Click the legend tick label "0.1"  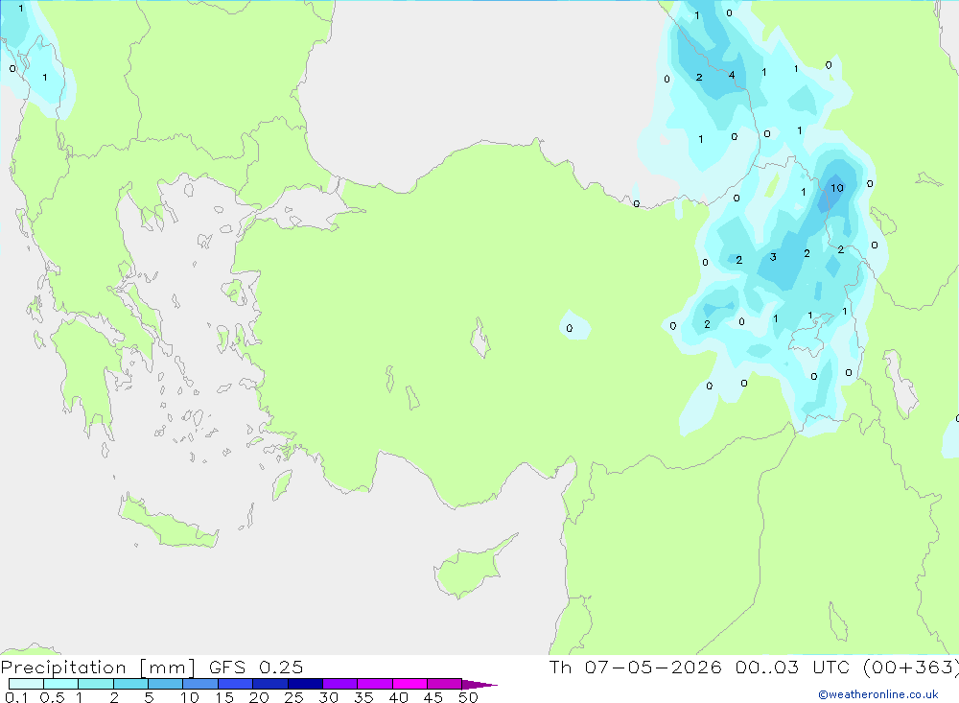click(15, 697)
